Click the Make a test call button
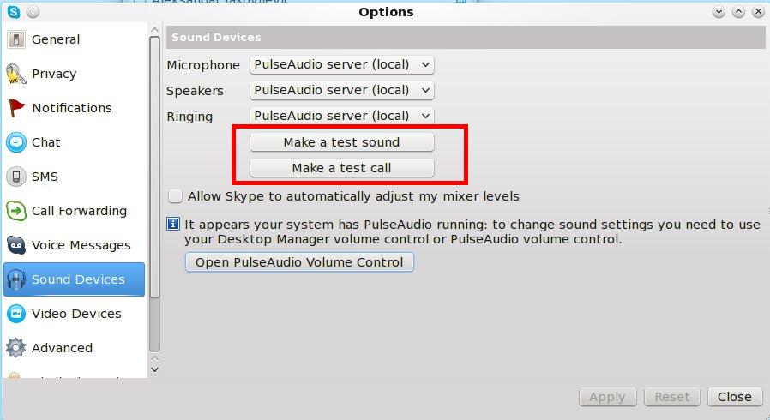The height and width of the screenshot is (420, 770). (341, 168)
